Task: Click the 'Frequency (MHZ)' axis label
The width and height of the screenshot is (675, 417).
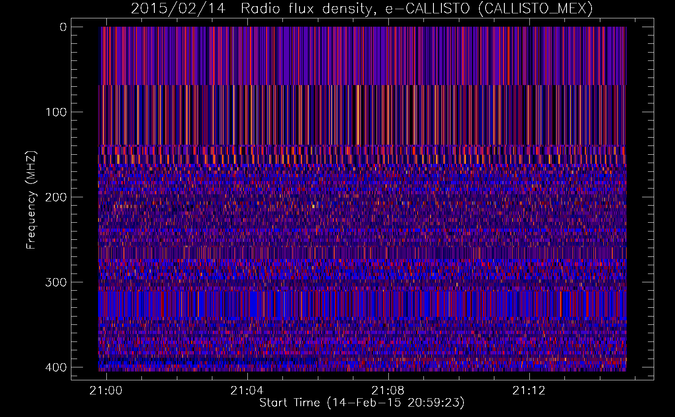Action: point(31,200)
